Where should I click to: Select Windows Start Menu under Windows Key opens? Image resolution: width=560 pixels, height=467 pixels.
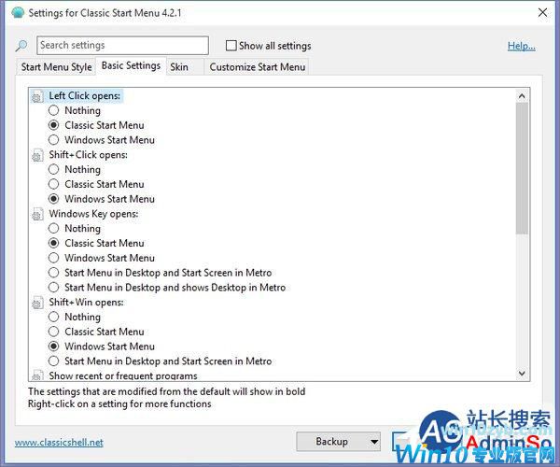(54, 258)
